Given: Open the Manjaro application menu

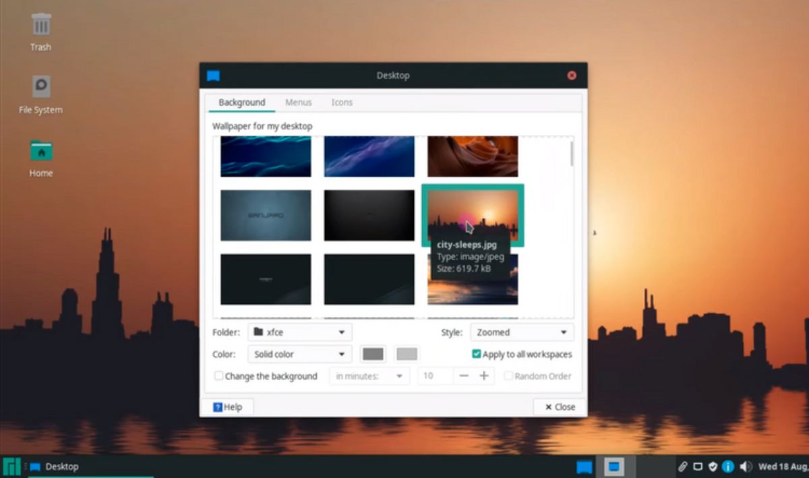Looking at the screenshot, I should [11, 467].
